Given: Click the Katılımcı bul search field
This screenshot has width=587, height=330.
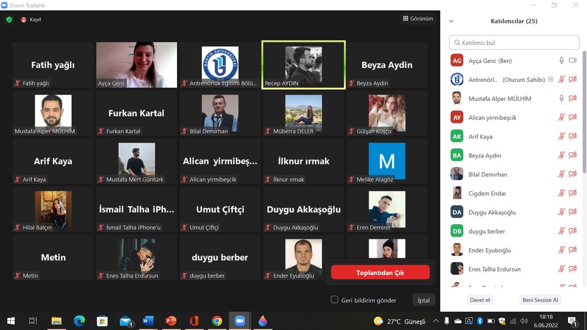Looking at the screenshot, I should (514, 42).
